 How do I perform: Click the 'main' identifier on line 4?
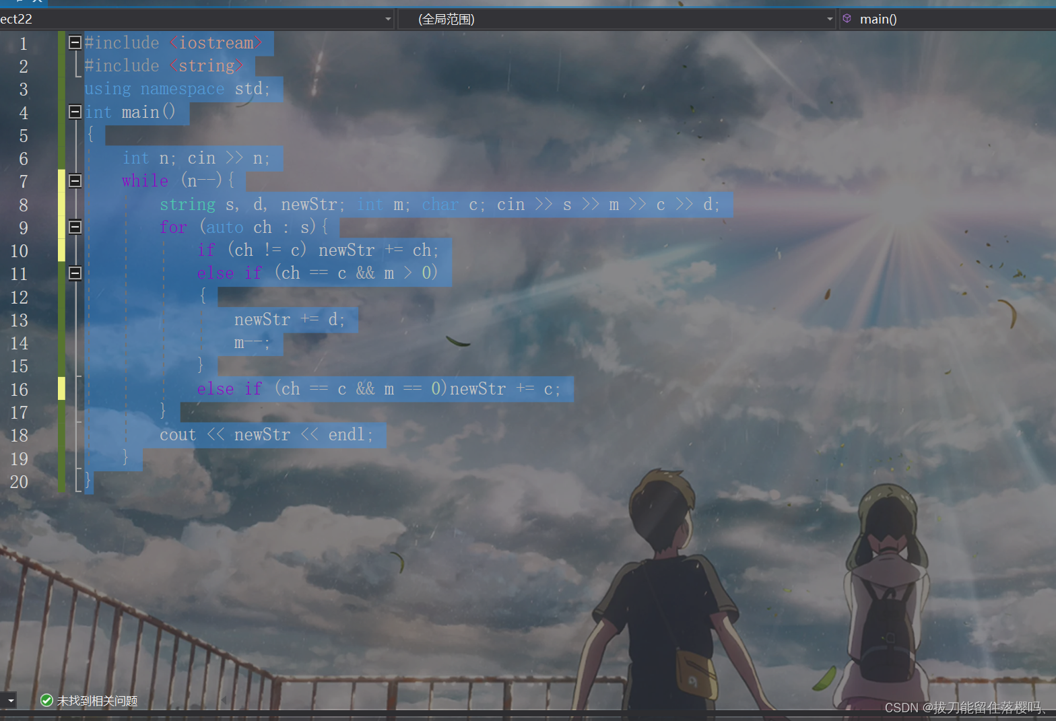pyautogui.click(x=140, y=112)
